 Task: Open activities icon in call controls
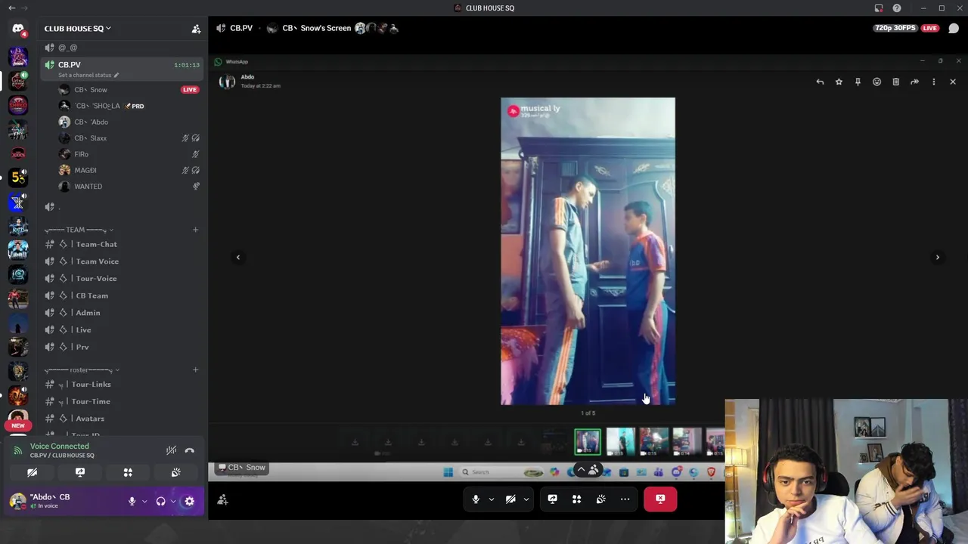(x=577, y=499)
